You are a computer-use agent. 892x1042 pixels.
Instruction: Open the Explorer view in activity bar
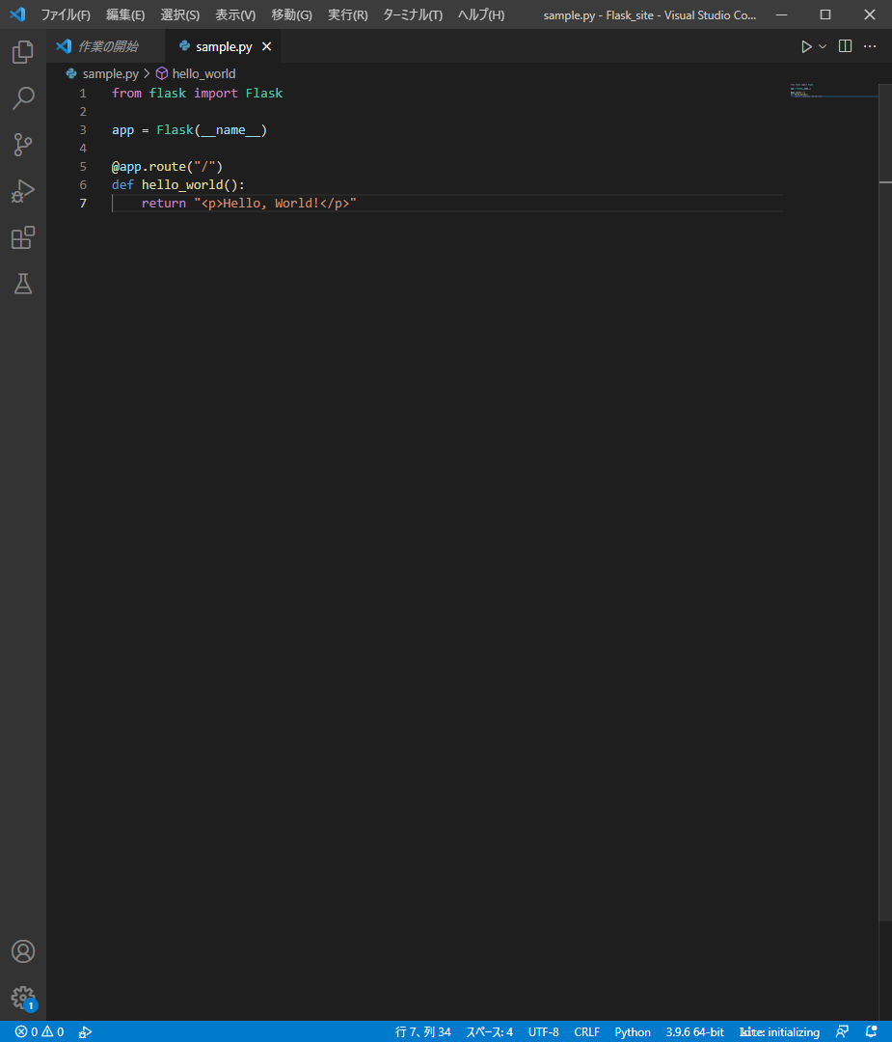[23, 52]
